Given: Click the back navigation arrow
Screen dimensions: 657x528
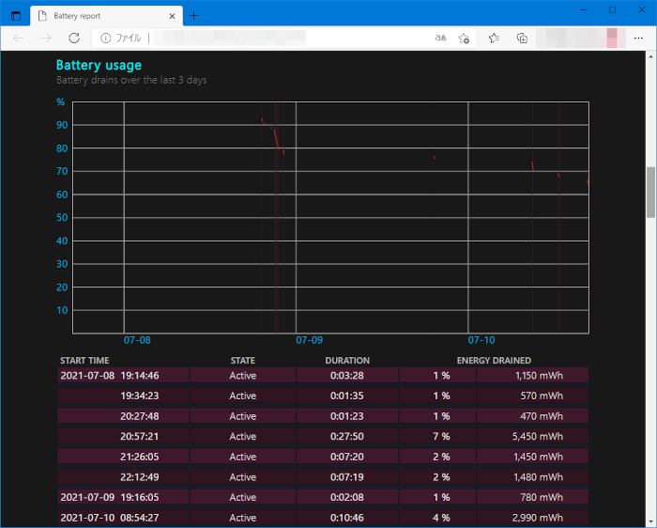Looking at the screenshot, I should click(x=19, y=38).
